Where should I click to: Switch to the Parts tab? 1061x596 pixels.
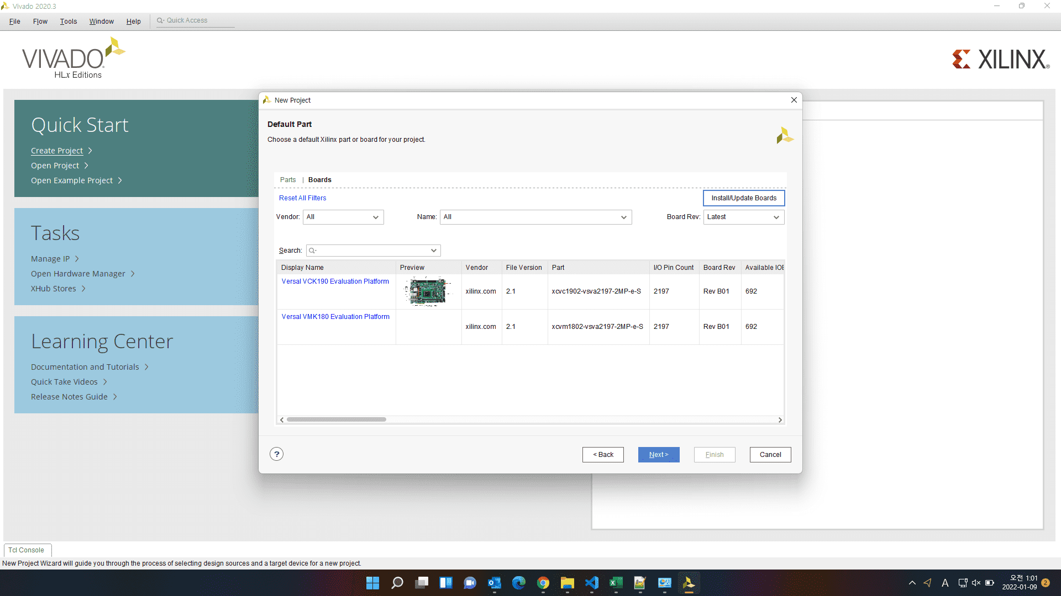coord(288,180)
